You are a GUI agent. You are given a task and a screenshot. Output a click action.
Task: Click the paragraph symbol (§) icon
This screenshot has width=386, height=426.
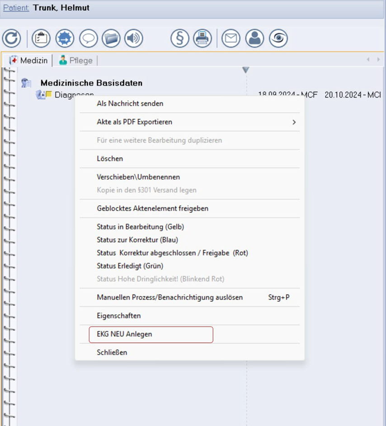[x=179, y=39]
